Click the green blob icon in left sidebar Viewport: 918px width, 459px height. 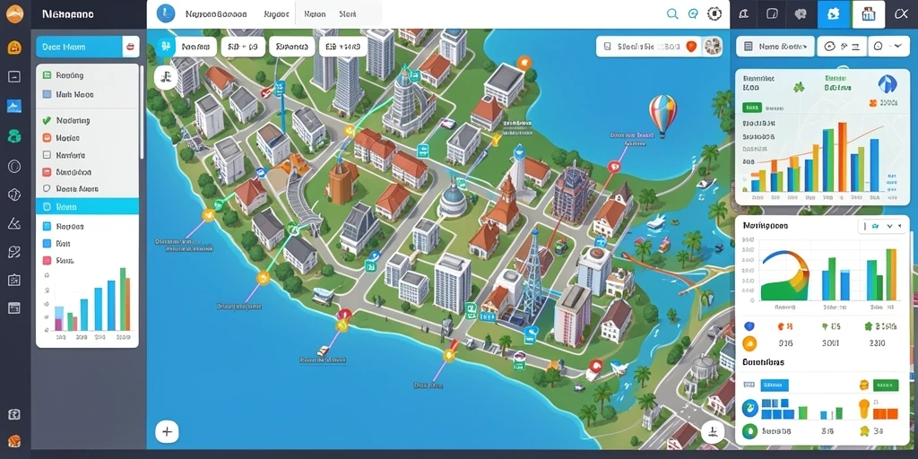pos(14,136)
